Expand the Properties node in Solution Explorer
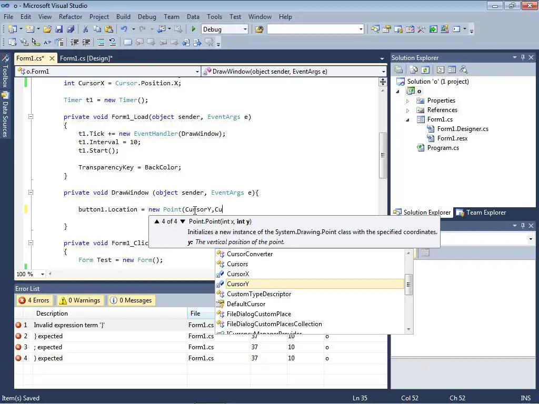 click(408, 101)
